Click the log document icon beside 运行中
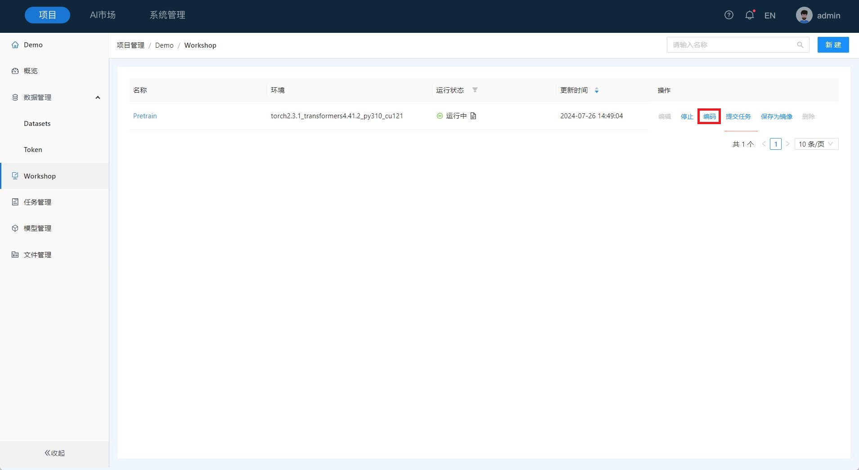This screenshot has width=859, height=470. click(x=473, y=116)
